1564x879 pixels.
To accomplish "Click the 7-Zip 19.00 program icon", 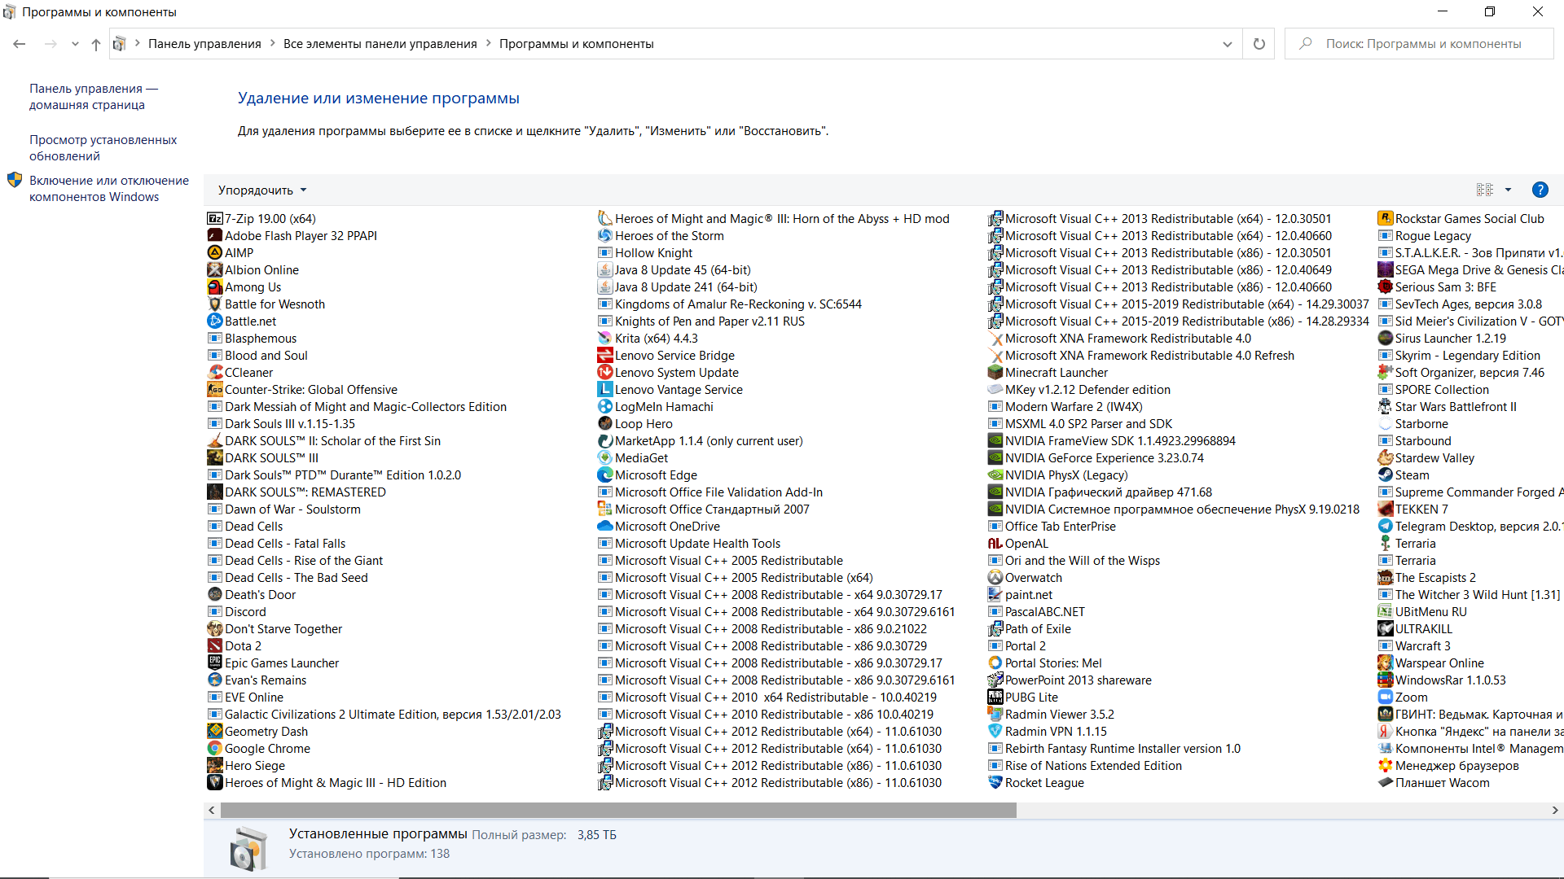I will (215, 218).
